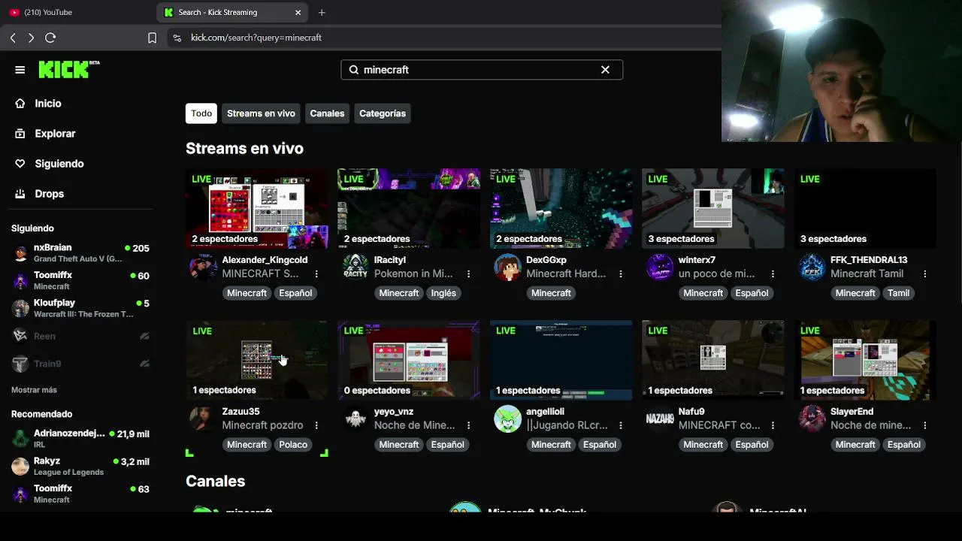Click Alexander_Kingcold channel avatar

click(x=203, y=267)
